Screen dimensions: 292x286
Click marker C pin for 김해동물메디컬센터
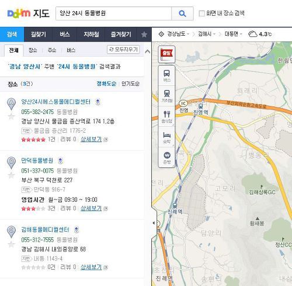coord(11,232)
